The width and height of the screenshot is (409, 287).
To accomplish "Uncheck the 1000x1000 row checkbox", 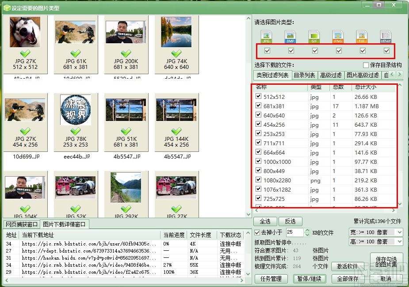I will point(258,161).
